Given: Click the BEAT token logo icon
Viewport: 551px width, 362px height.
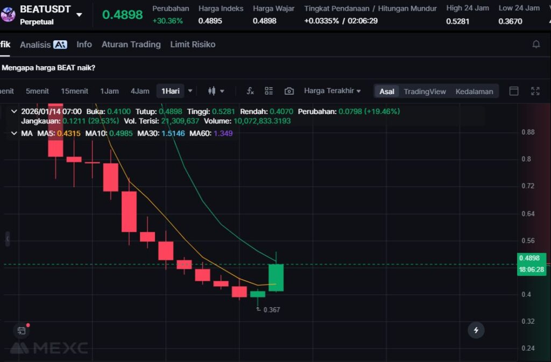Looking at the screenshot, I should [8, 14].
